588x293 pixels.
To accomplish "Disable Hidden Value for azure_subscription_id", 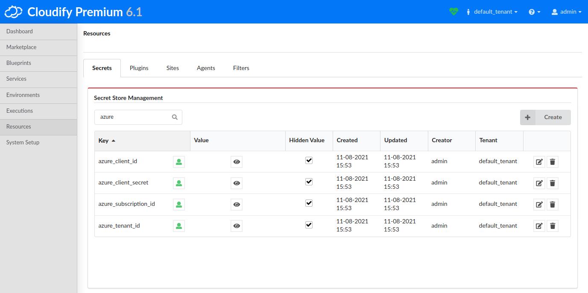I will pos(309,203).
